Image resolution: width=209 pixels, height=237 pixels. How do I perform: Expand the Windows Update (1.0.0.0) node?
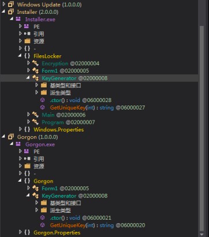tap(4, 4)
